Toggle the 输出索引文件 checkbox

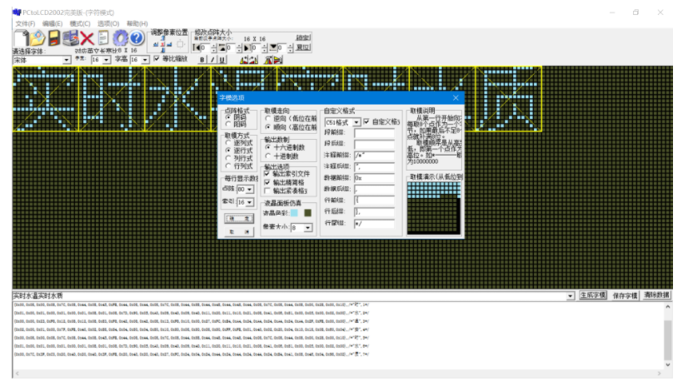(x=267, y=174)
